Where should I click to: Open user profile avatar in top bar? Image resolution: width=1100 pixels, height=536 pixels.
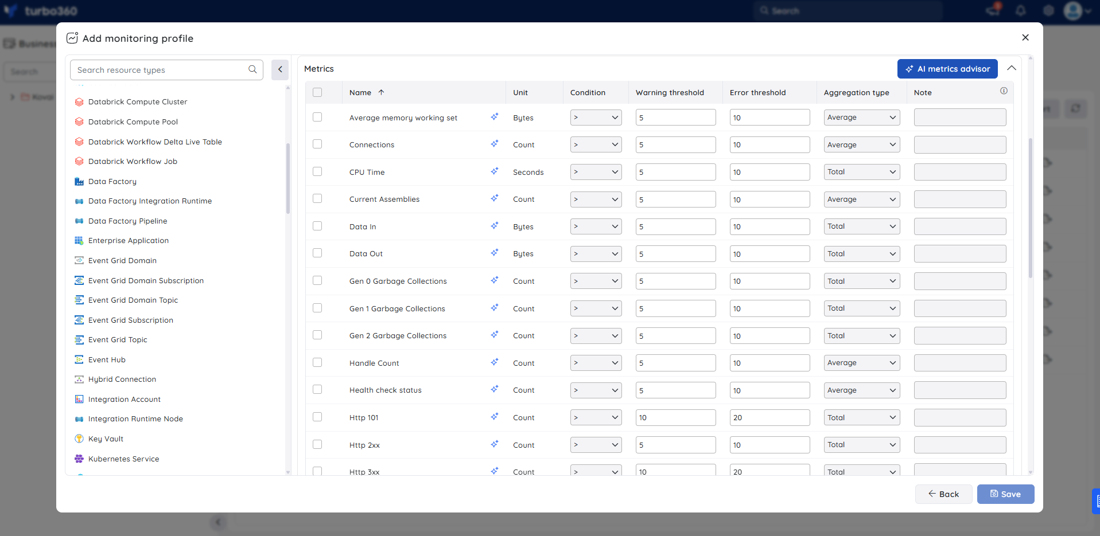click(x=1072, y=10)
